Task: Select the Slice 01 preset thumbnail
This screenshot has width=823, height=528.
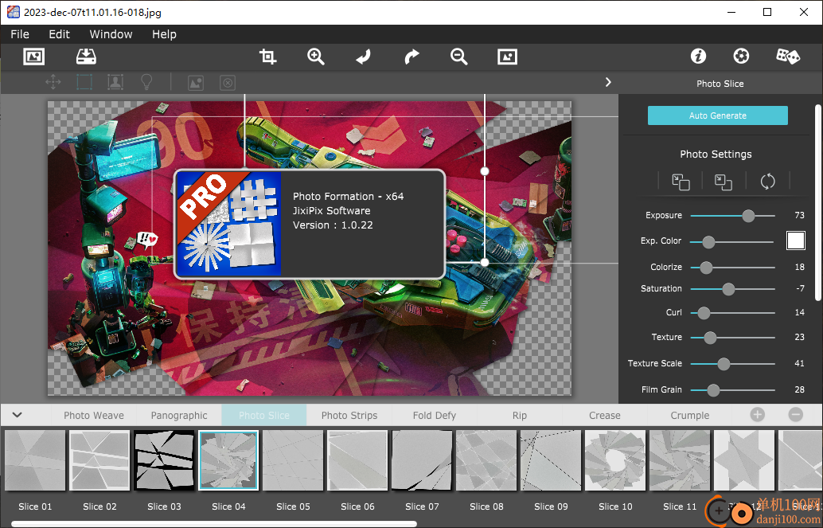Action: (x=35, y=460)
